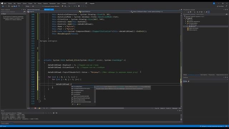Select AccessibleRole in IntelliSense list
Image resolution: width=229 pixels, height=129 pixels.
pos(83,94)
